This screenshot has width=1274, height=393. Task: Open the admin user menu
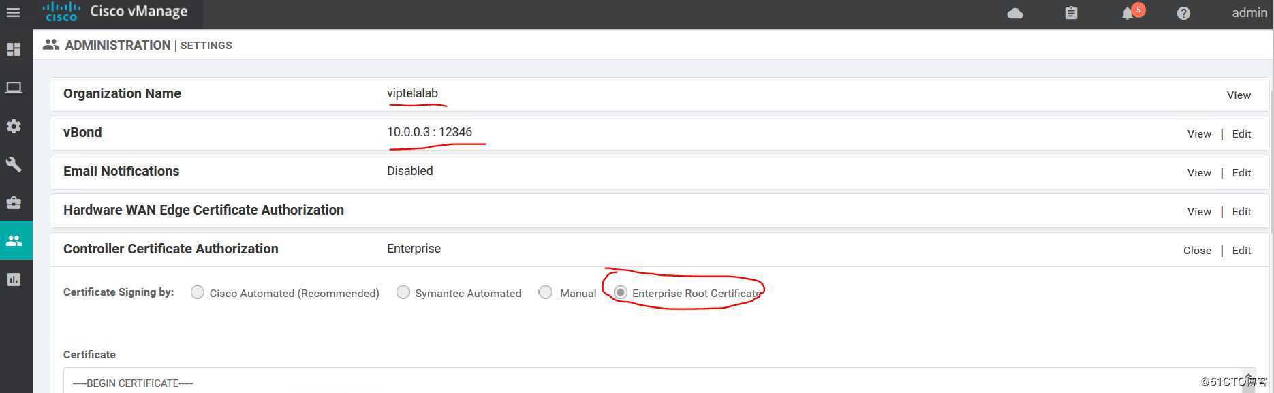tap(1249, 12)
